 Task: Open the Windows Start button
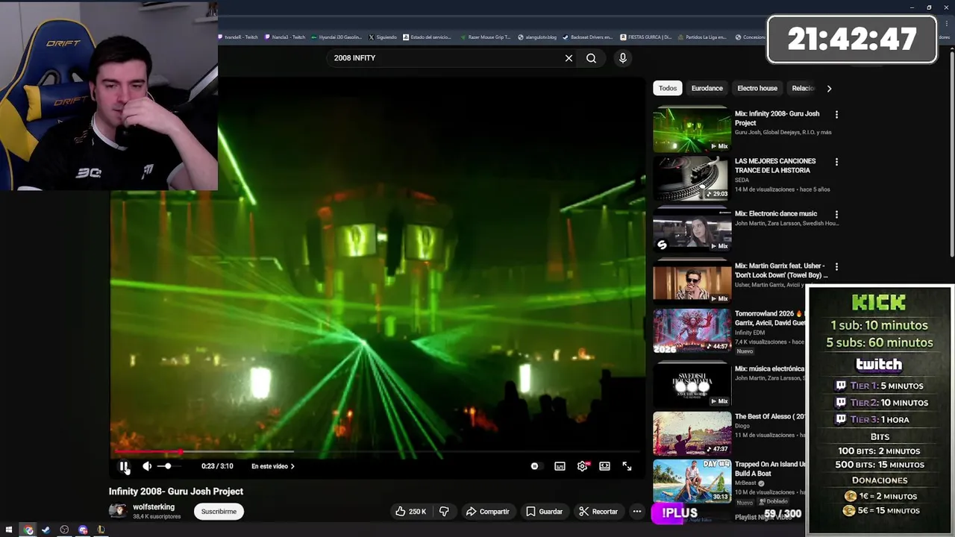(x=9, y=530)
